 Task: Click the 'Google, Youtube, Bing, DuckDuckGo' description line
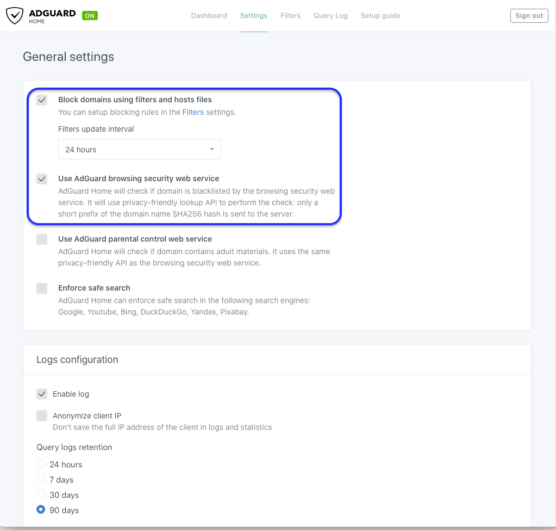pos(153,312)
